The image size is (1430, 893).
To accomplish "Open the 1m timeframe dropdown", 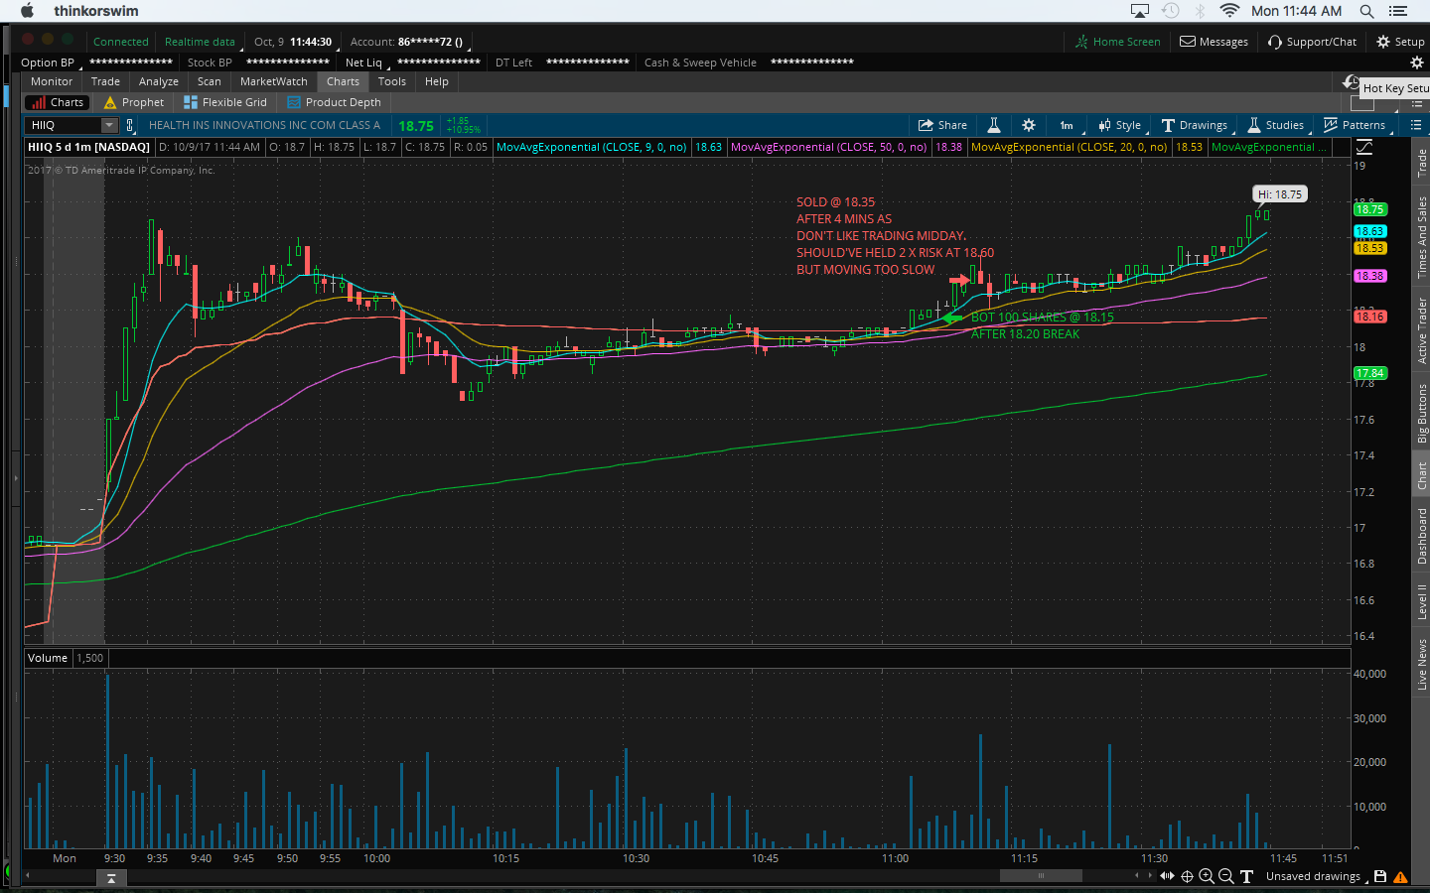I will (1067, 125).
